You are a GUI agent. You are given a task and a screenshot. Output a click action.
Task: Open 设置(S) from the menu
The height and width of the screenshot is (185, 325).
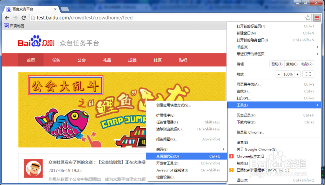274,142
